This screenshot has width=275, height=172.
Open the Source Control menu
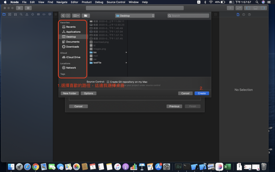click(116, 2)
